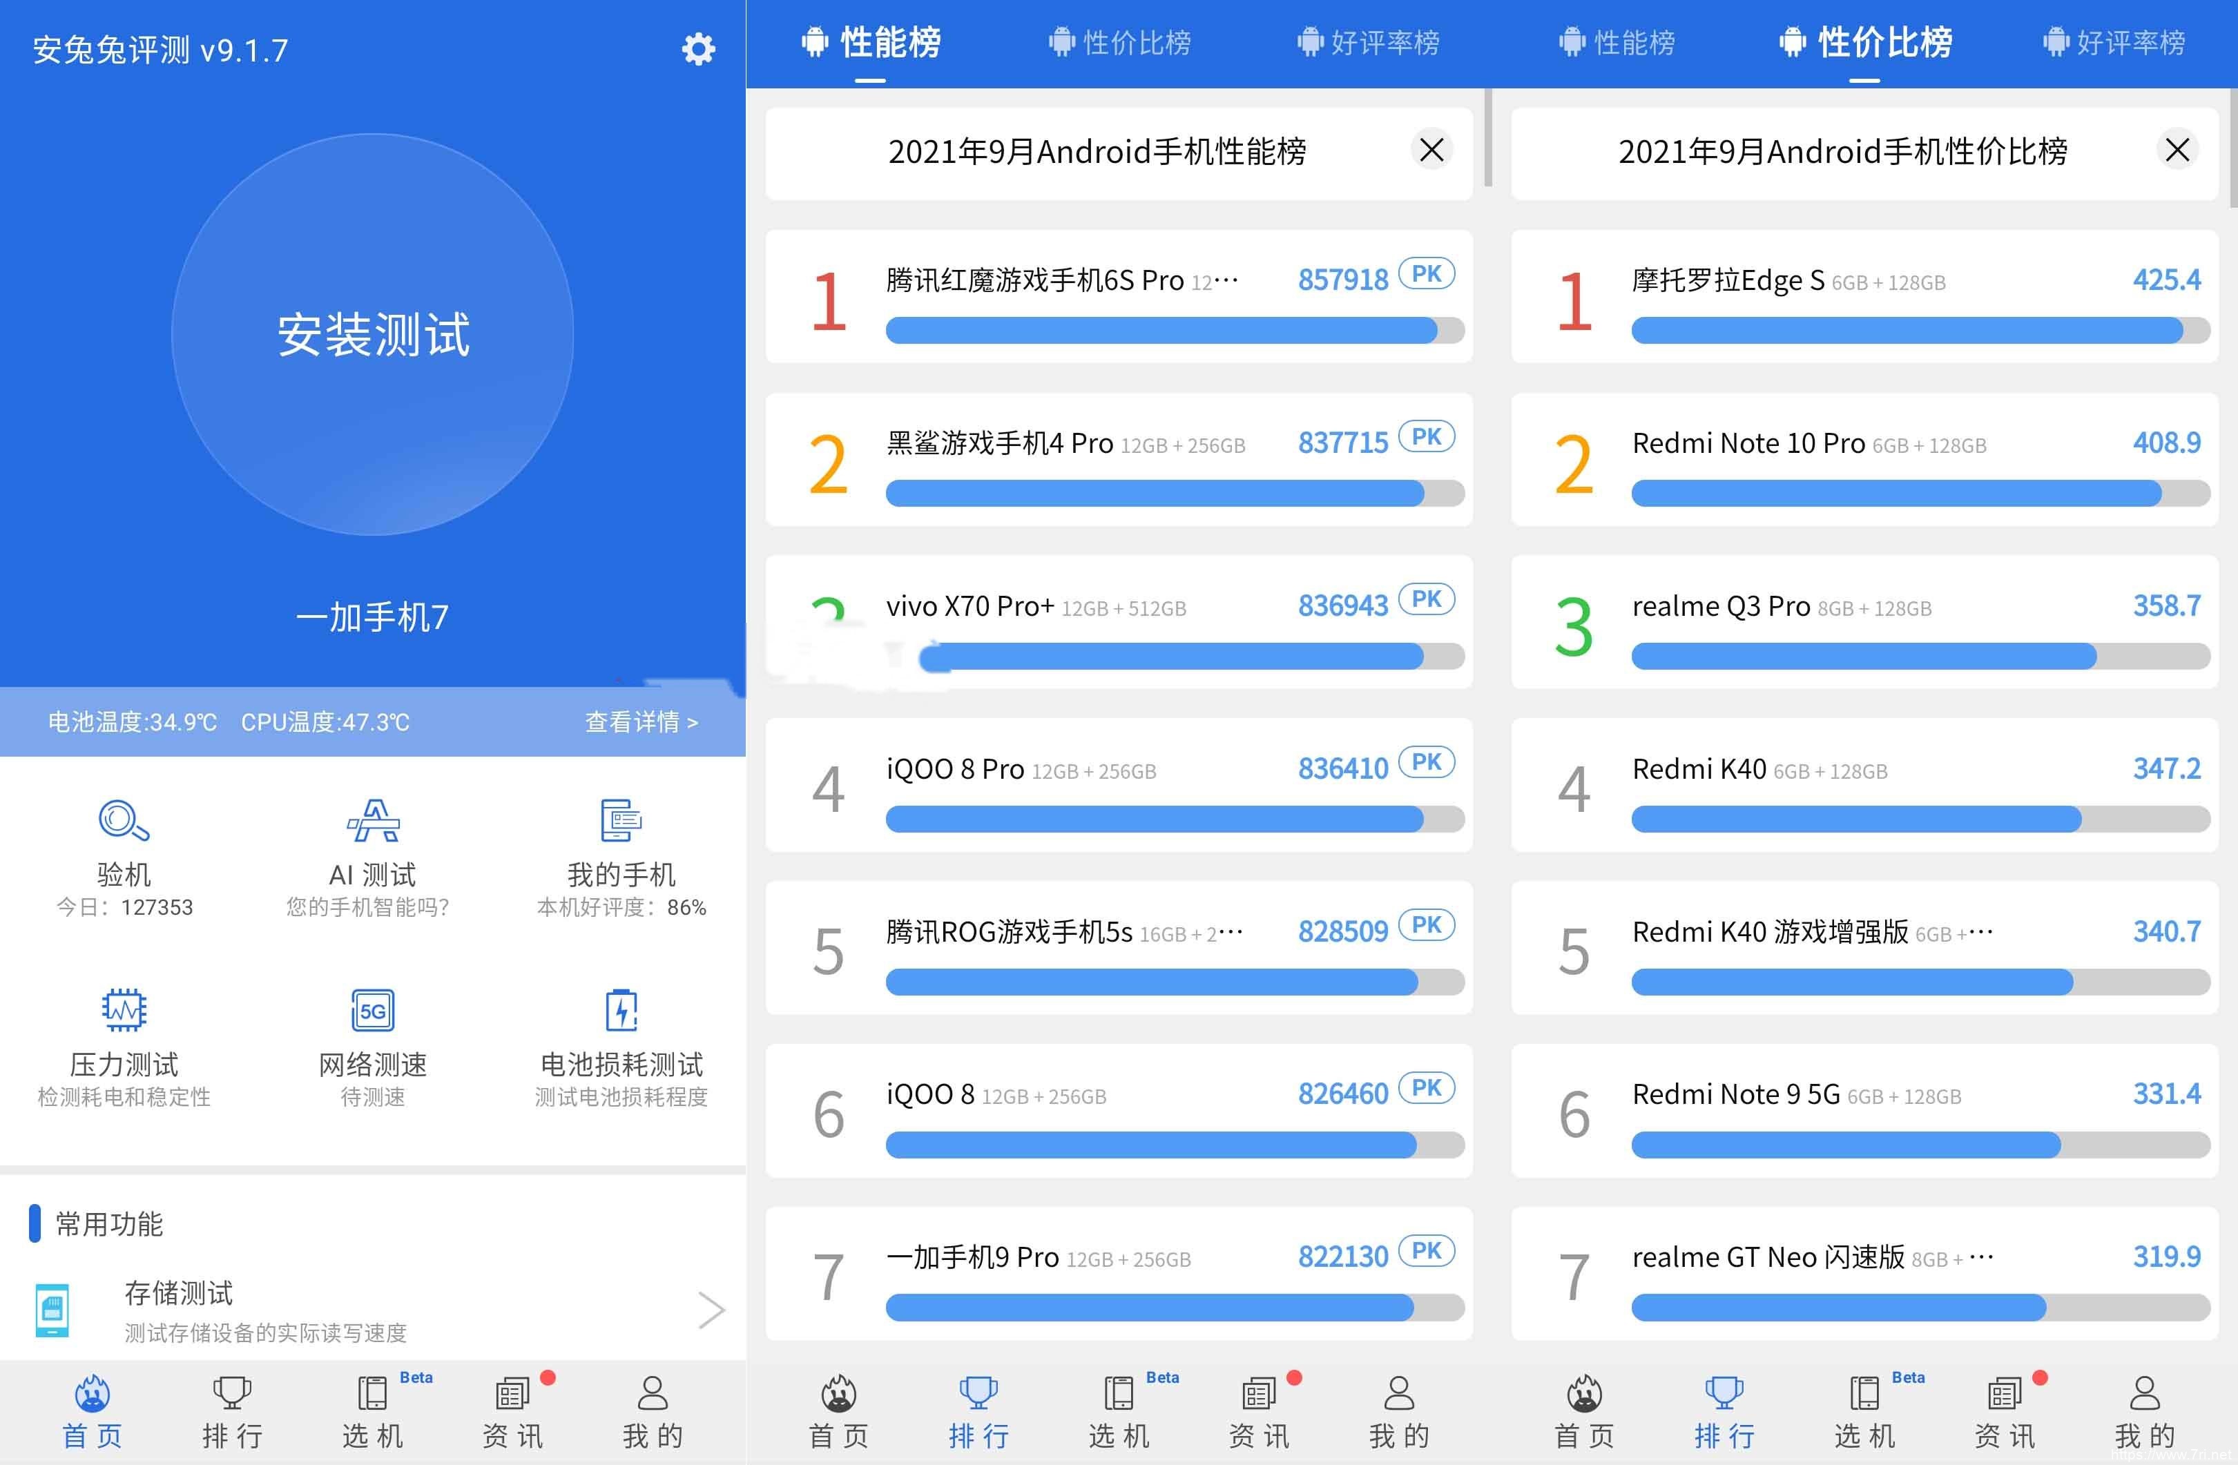Screen dimensions: 2238x1465
Task: Close the 2021年9月Android手机性能榜 banner
Action: click(1431, 150)
